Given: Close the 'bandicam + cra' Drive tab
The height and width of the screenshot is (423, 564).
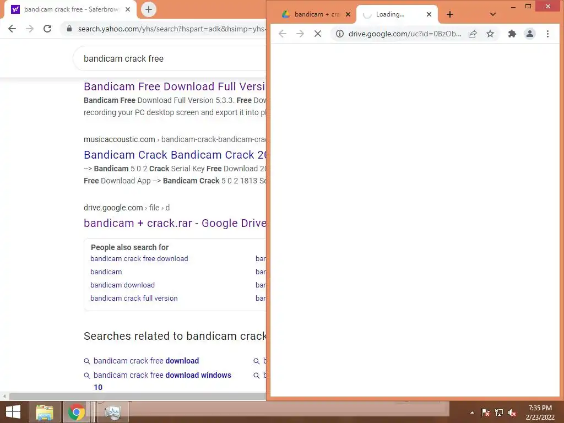Looking at the screenshot, I should tap(348, 14).
